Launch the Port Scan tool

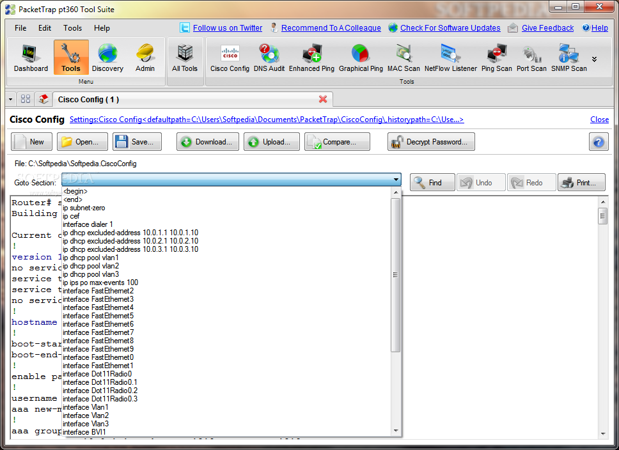[x=531, y=58]
